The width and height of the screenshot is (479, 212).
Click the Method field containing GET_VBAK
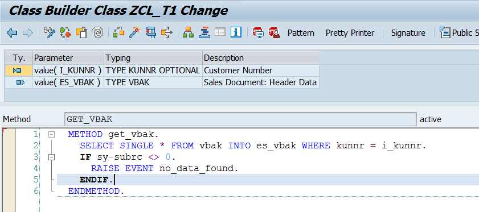tap(240, 119)
